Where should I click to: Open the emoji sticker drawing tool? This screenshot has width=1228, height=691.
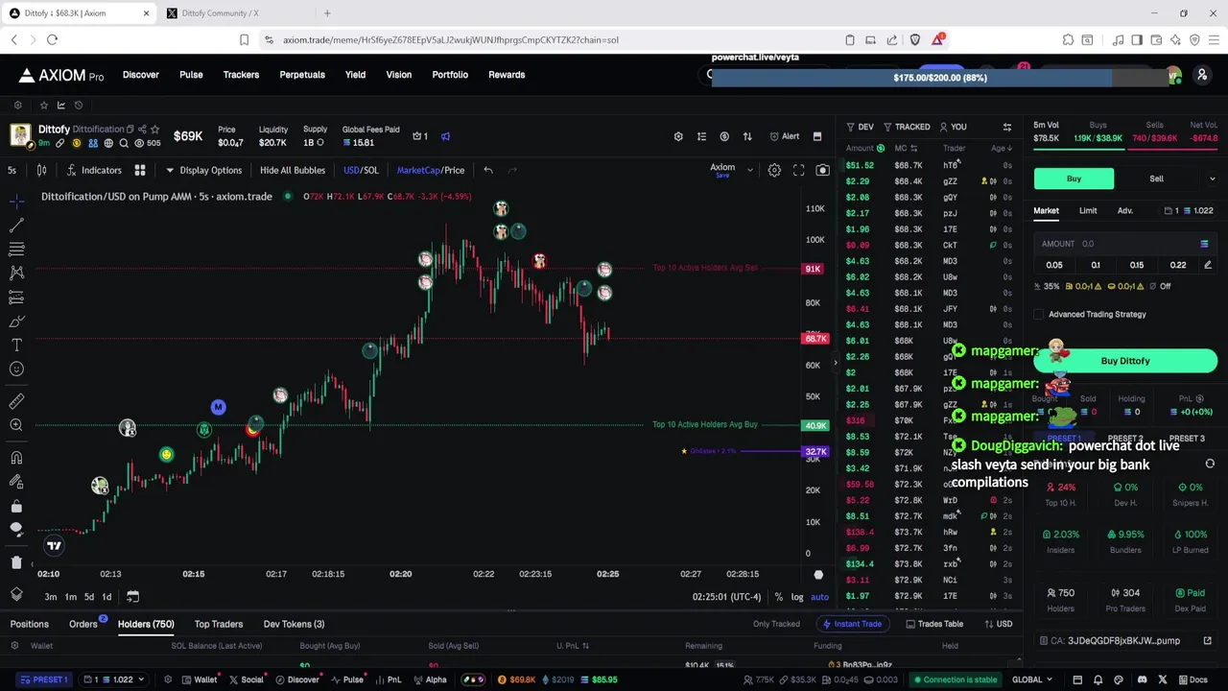click(x=16, y=369)
